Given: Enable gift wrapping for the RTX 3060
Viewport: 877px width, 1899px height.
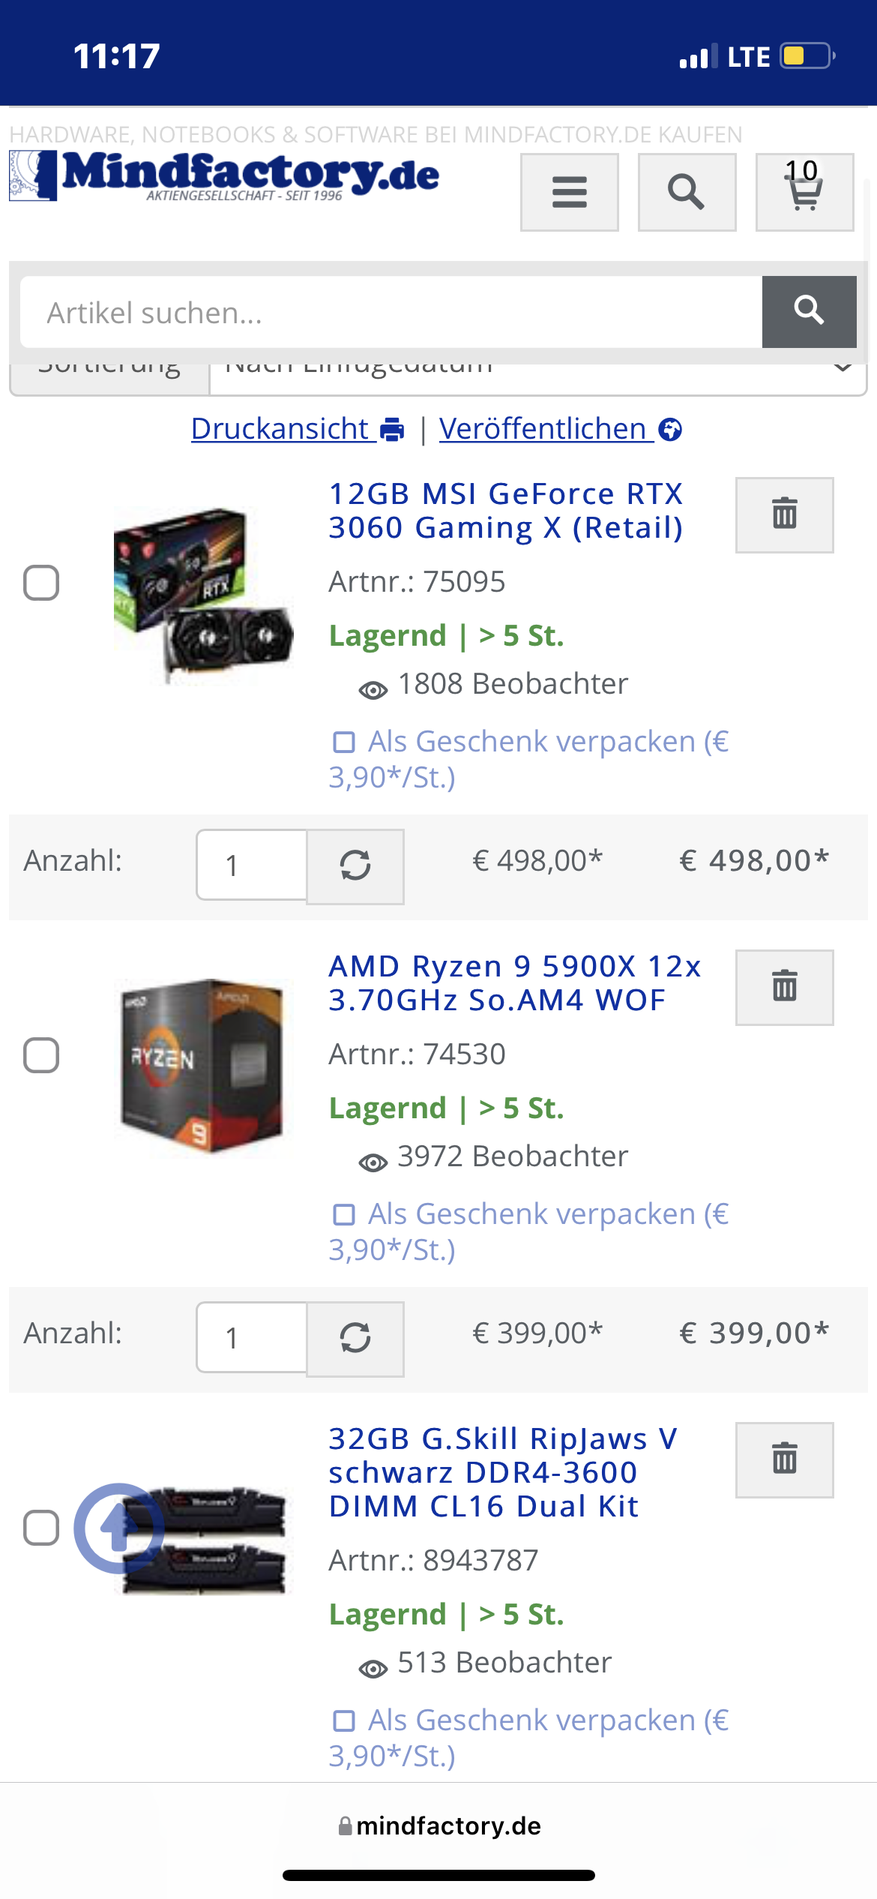Looking at the screenshot, I should pyautogui.click(x=344, y=742).
